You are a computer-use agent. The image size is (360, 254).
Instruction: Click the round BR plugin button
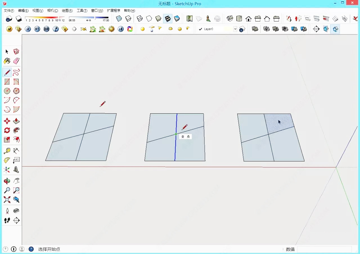46,29
